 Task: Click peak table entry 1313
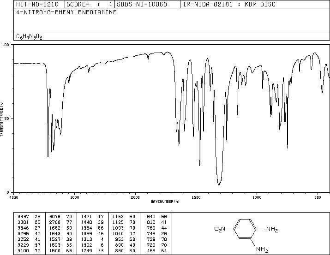86,239
